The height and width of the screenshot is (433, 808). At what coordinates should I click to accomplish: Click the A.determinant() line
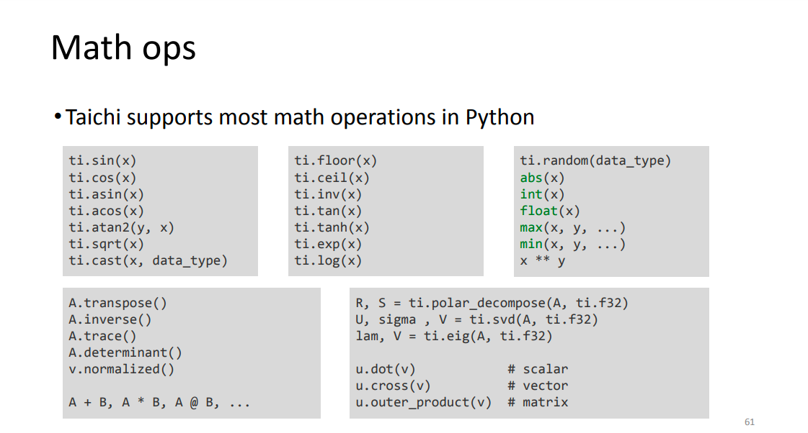[x=125, y=352]
